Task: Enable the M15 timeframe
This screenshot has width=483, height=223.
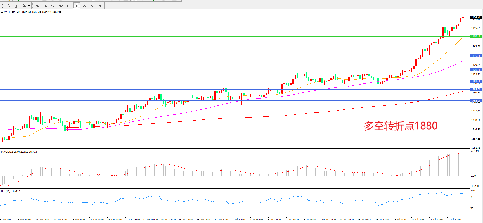Action: tap(53, 6)
